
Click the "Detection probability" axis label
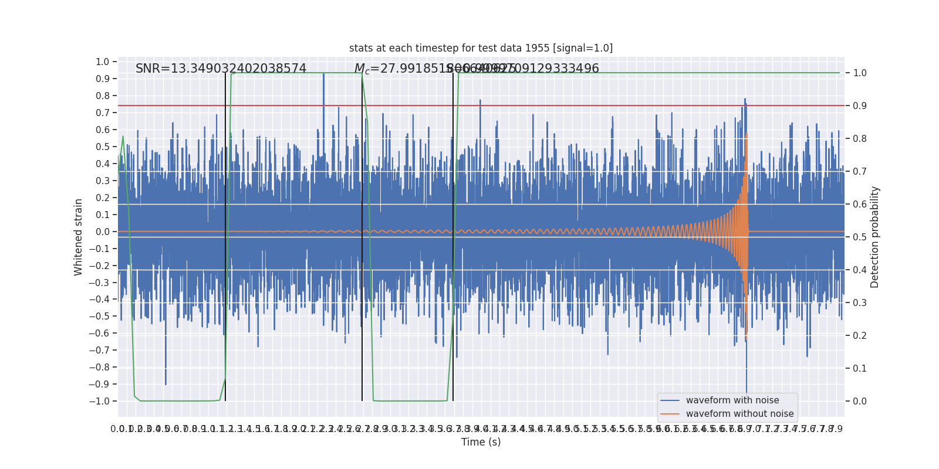click(875, 237)
